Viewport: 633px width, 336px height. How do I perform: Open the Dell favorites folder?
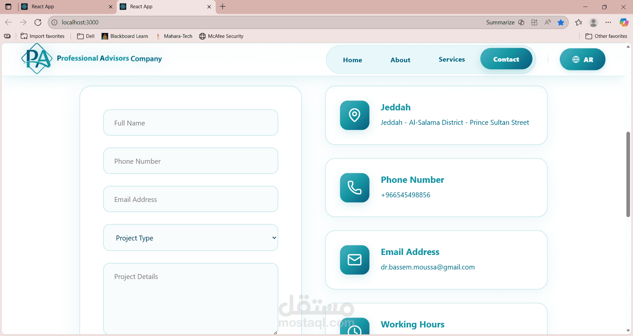tap(86, 36)
